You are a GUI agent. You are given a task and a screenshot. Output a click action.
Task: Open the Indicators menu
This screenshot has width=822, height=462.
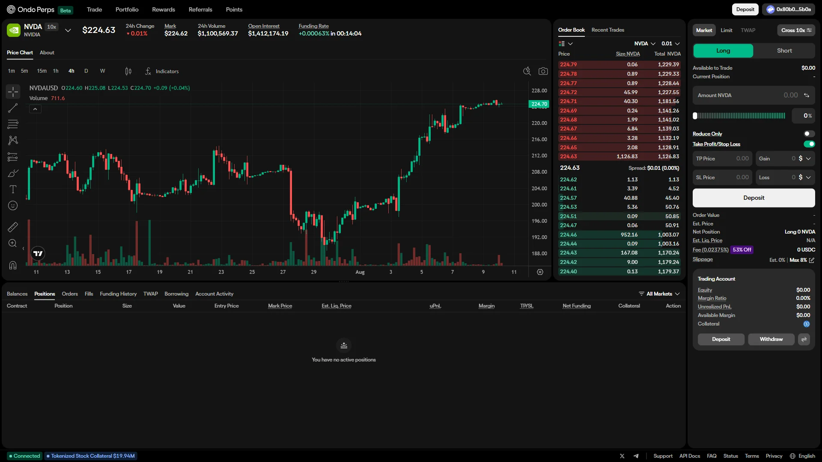coord(162,71)
